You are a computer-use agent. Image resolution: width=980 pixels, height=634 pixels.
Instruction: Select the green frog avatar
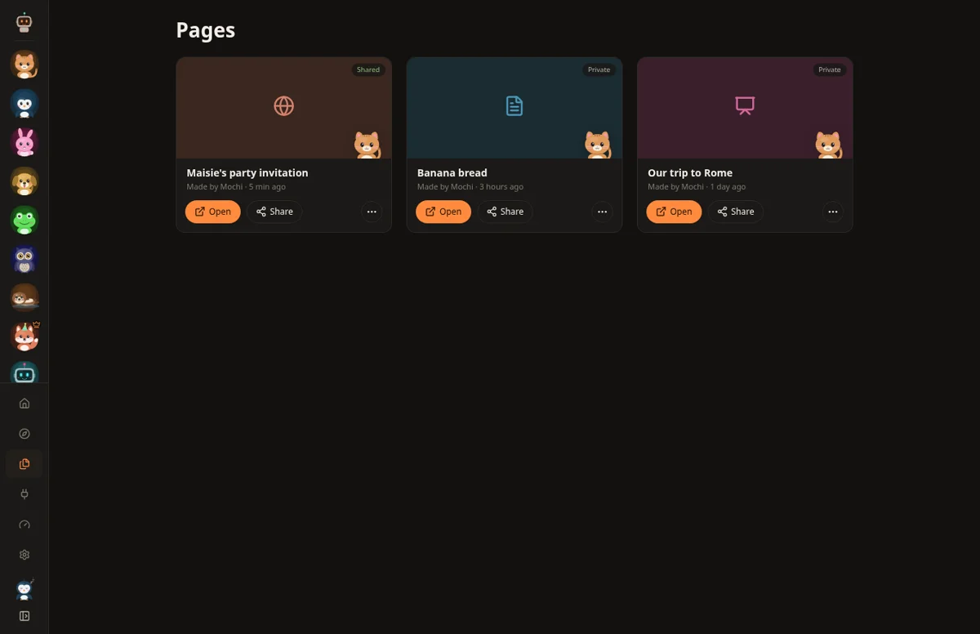click(24, 221)
